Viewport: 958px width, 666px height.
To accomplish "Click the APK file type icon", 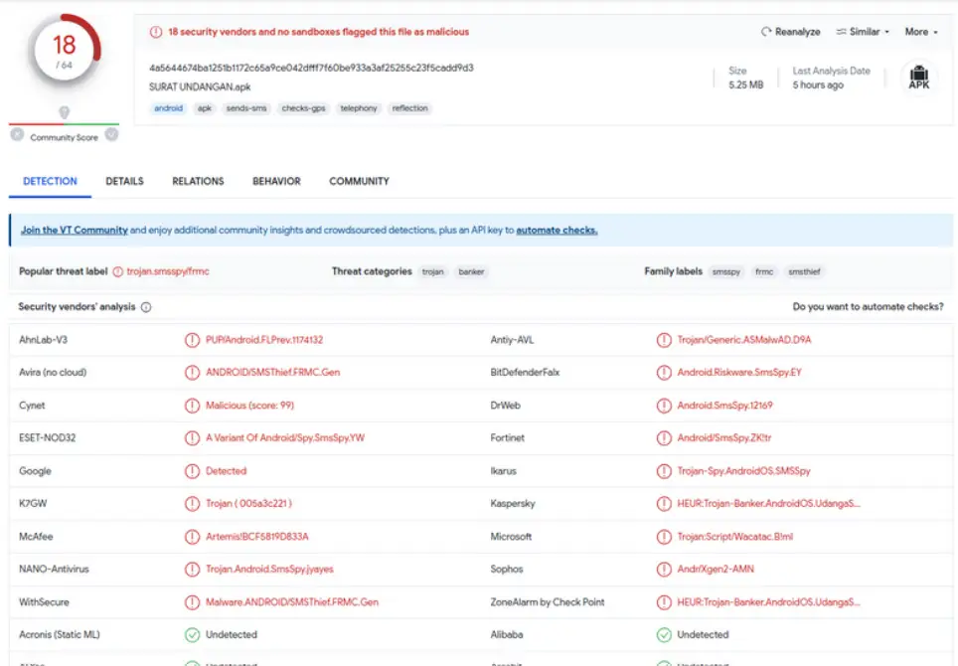I will click(x=918, y=78).
